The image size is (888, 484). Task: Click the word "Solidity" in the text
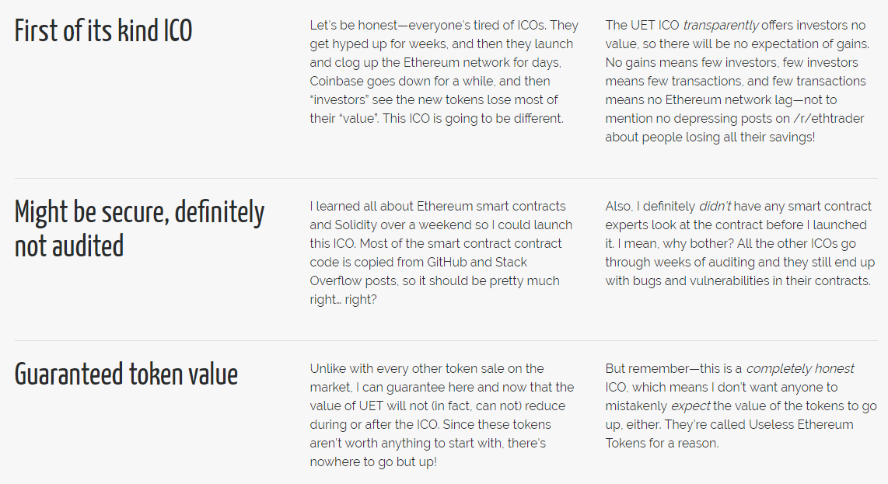coord(334,225)
